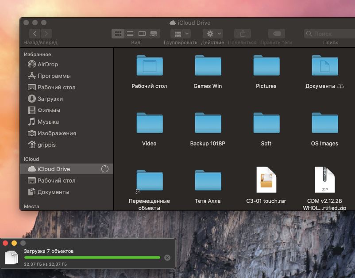Click the iCloud Drive sync progress indicator
The image size is (355, 278).
(105, 169)
